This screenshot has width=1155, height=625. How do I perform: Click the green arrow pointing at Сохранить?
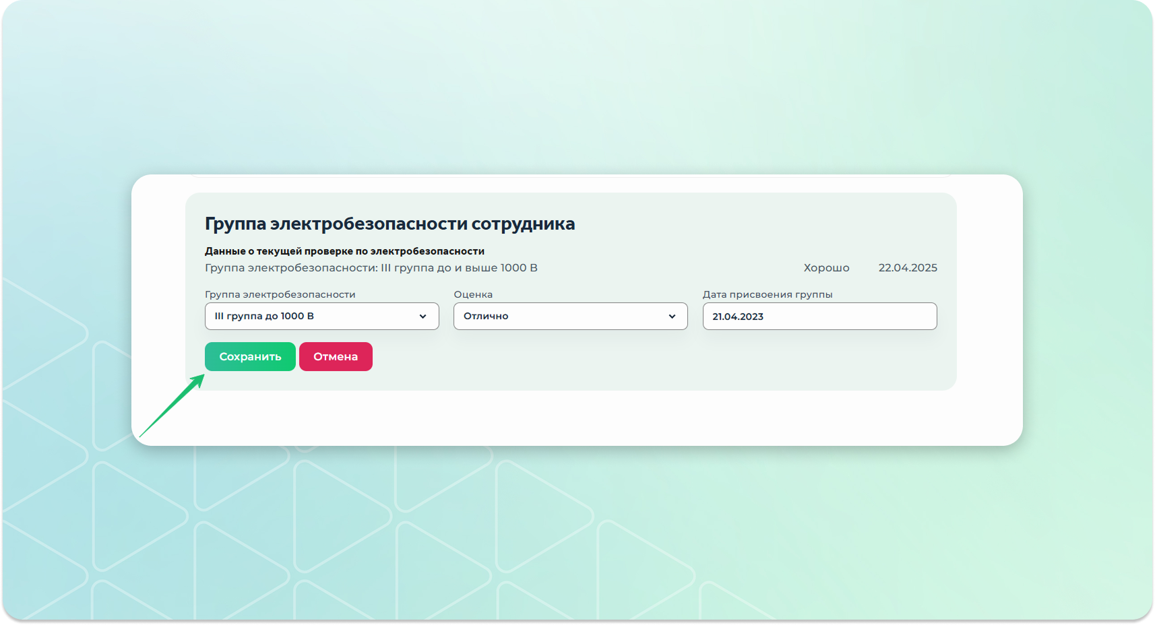pyautogui.click(x=173, y=406)
